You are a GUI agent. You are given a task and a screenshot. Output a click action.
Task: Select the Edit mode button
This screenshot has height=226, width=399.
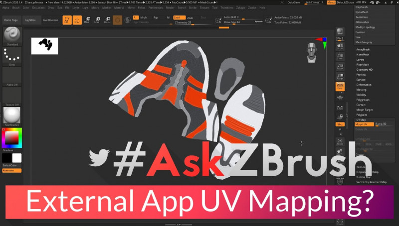click(x=67, y=20)
